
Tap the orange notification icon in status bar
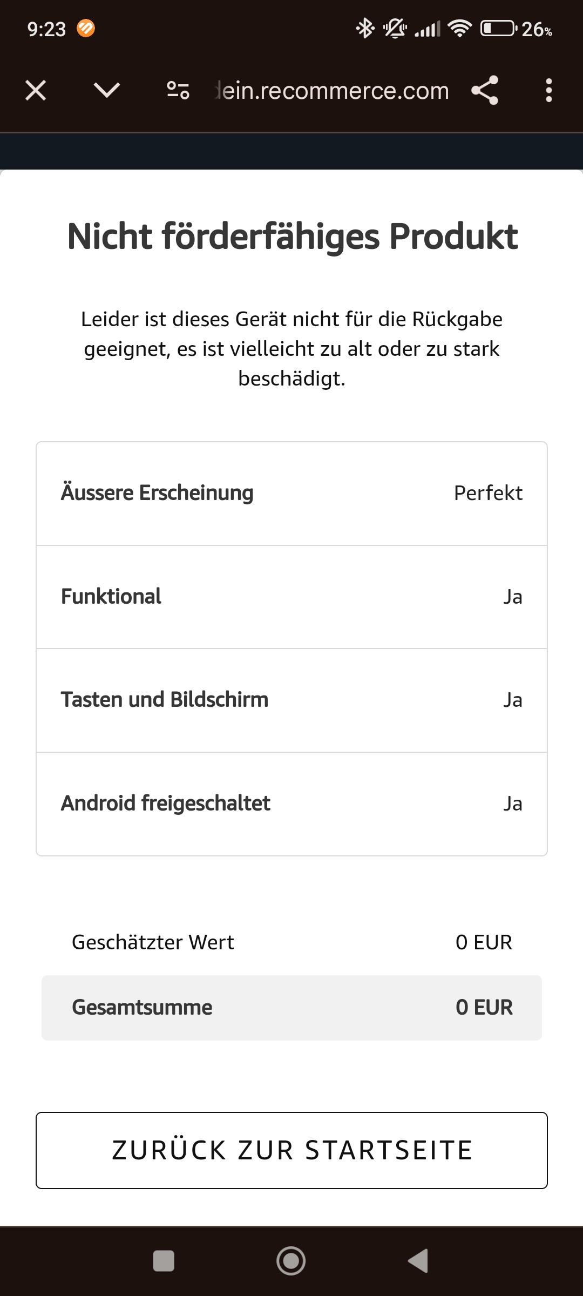click(86, 28)
